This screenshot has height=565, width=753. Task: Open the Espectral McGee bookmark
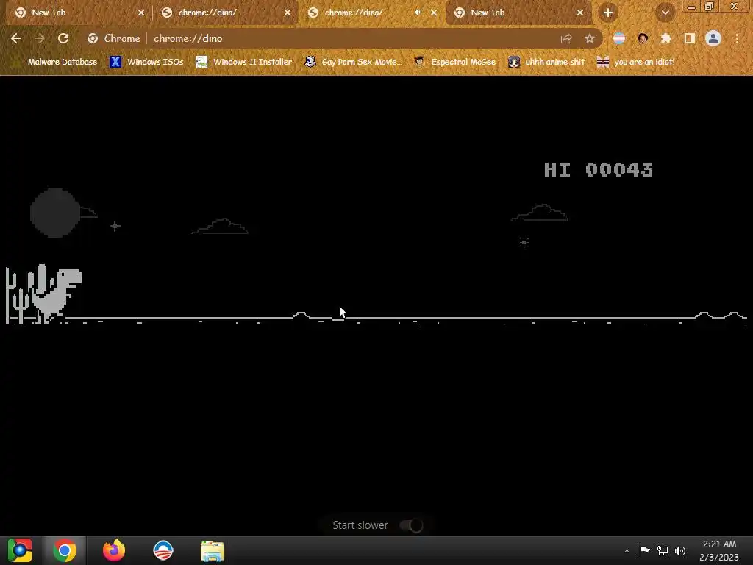point(454,62)
